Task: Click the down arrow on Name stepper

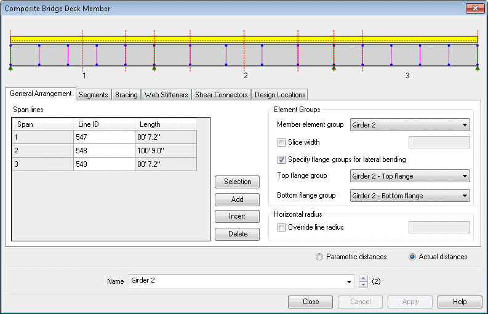Action: click(x=363, y=284)
